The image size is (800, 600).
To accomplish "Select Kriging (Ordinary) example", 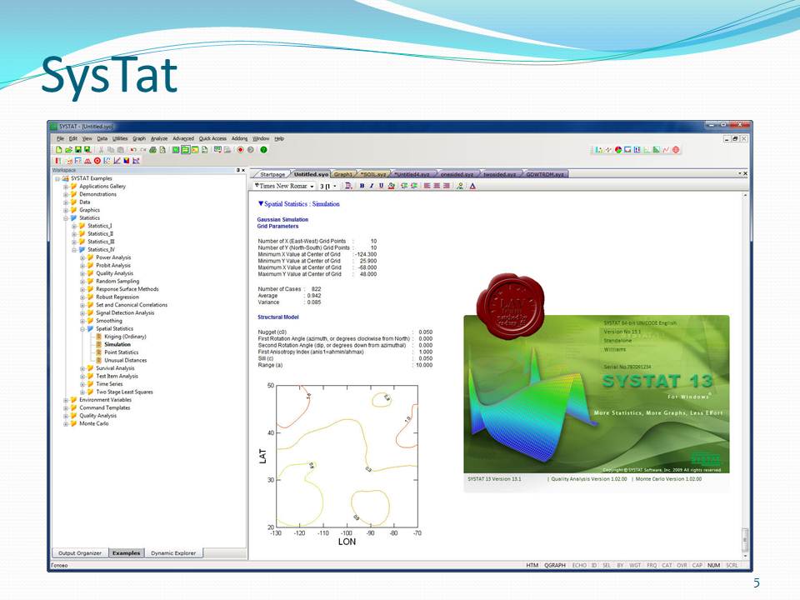I will point(125,337).
